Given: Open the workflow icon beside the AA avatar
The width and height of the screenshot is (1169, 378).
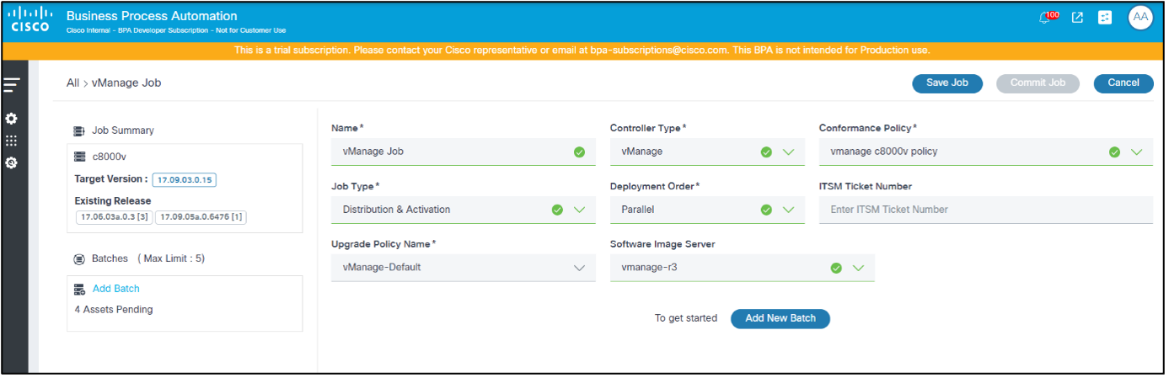Looking at the screenshot, I should click(1105, 18).
